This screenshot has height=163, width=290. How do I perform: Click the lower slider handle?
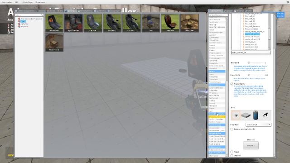coord(249,75)
